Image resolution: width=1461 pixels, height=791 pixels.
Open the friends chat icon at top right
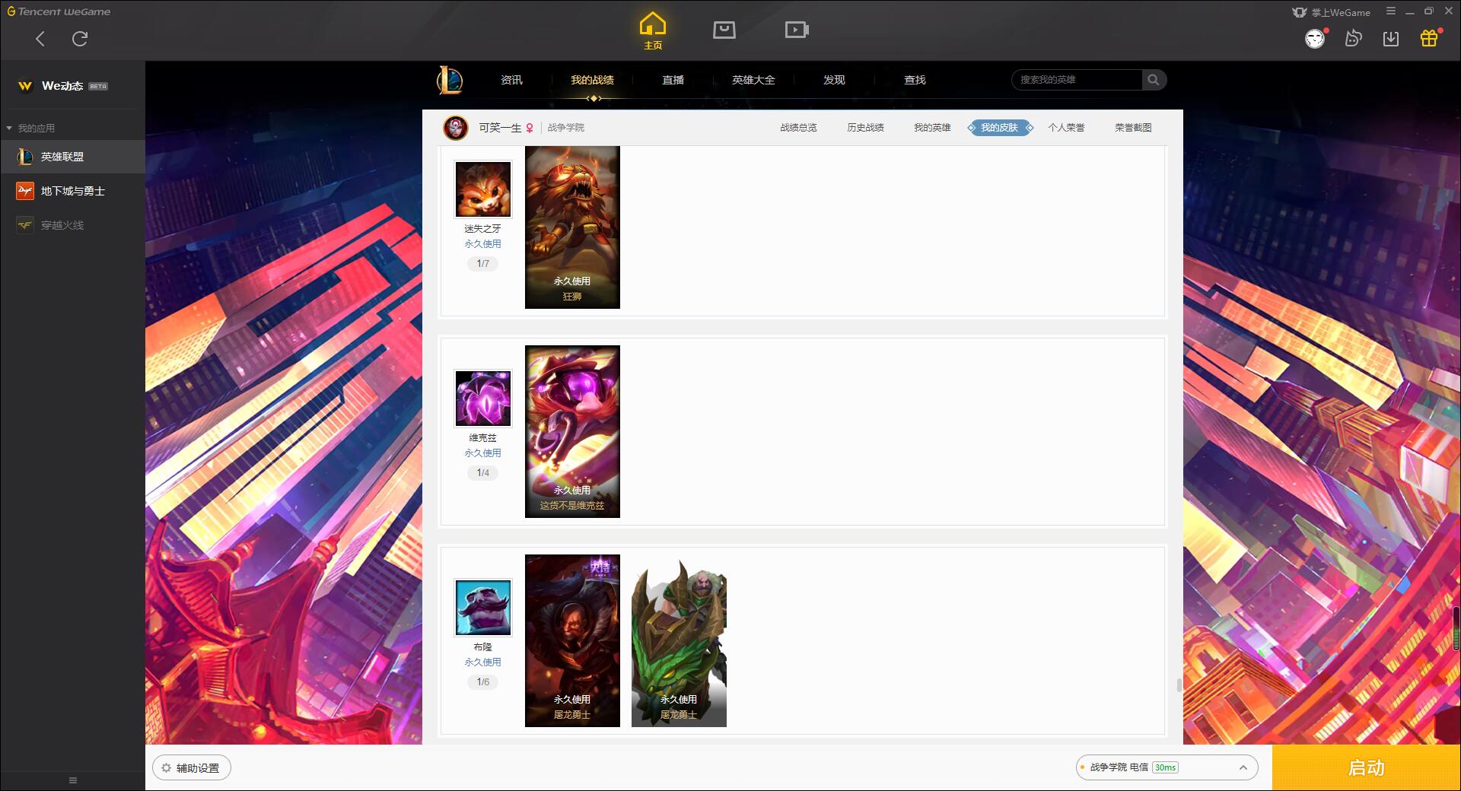(1353, 39)
